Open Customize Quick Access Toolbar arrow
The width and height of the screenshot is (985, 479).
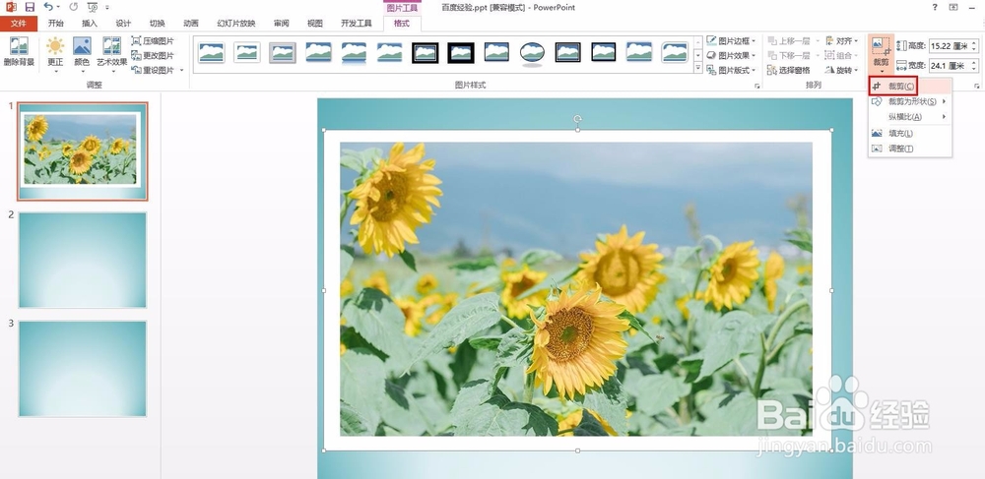click(x=106, y=7)
